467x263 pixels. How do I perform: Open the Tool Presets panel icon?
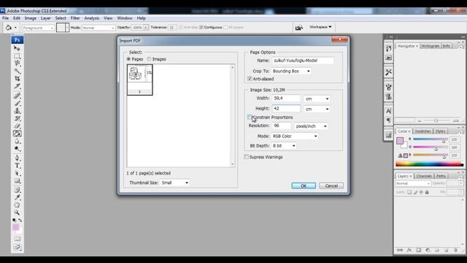pos(388,72)
